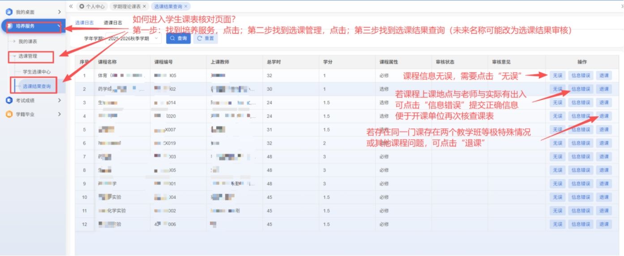624x256 pixels.
Task: Click the 个人中心 tab icon
Action: tap(81, 7)
